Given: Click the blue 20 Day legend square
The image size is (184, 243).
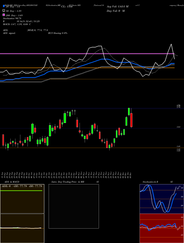Looking at the screenshot, I should [4, 6].
